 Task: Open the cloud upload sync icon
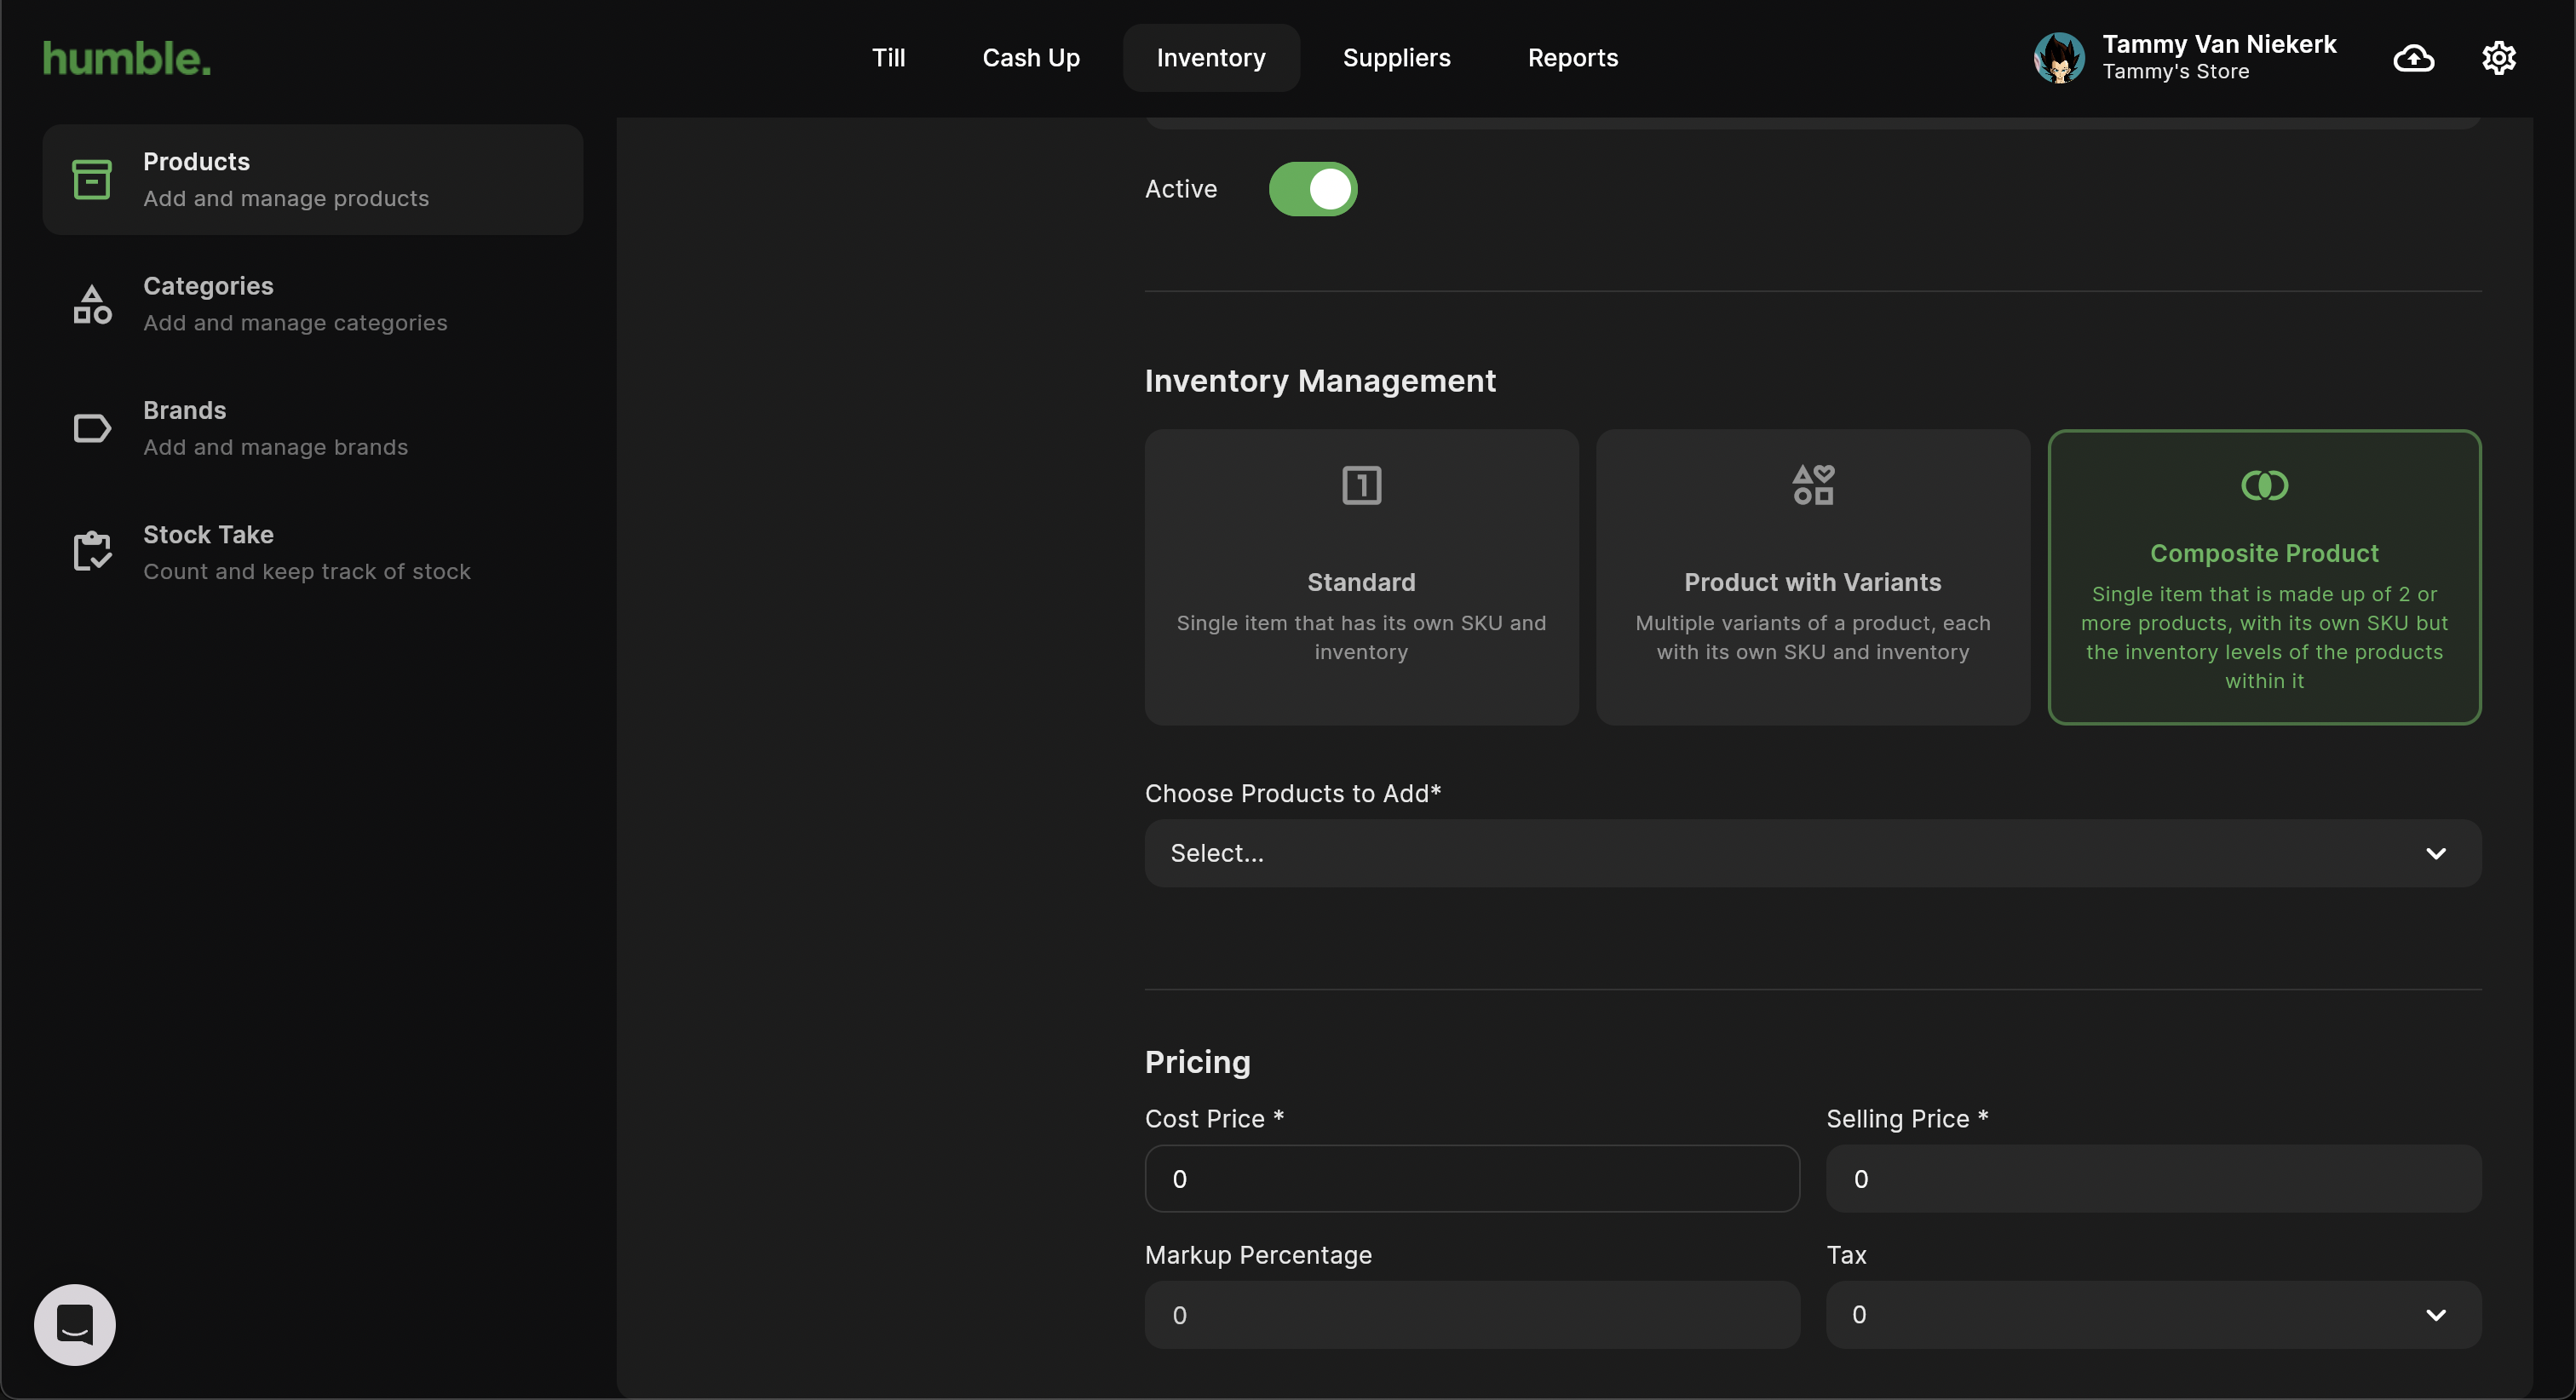[x=2414, y=58]
